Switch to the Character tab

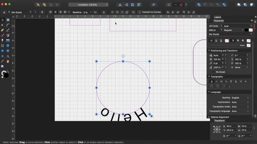click(218, 21)
